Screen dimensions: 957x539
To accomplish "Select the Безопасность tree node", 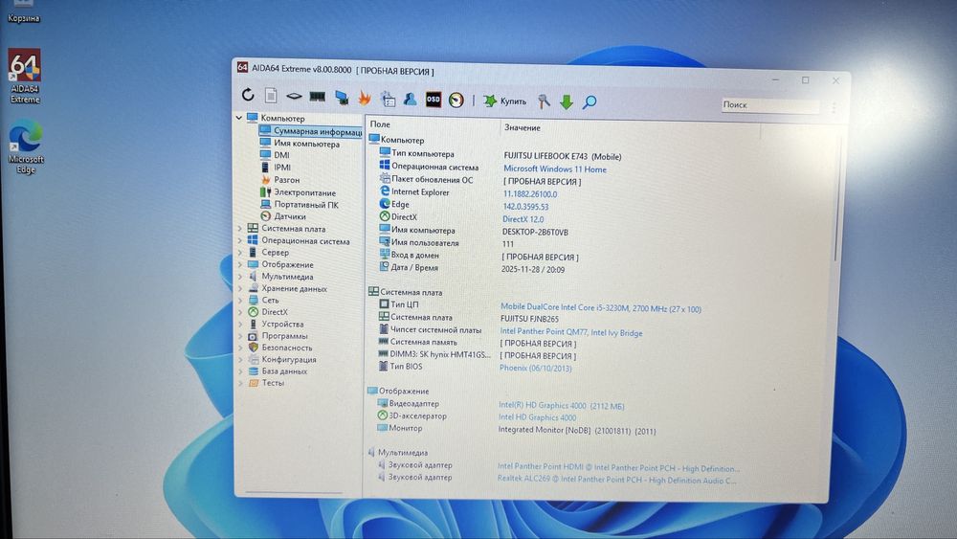I will click(280, 348).
